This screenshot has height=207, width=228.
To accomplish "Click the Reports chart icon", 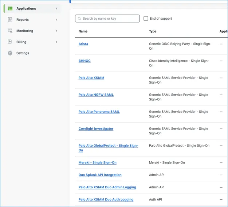I will (10, 20).
